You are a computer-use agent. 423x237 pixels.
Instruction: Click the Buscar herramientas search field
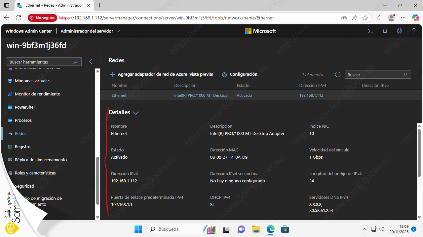40,62
